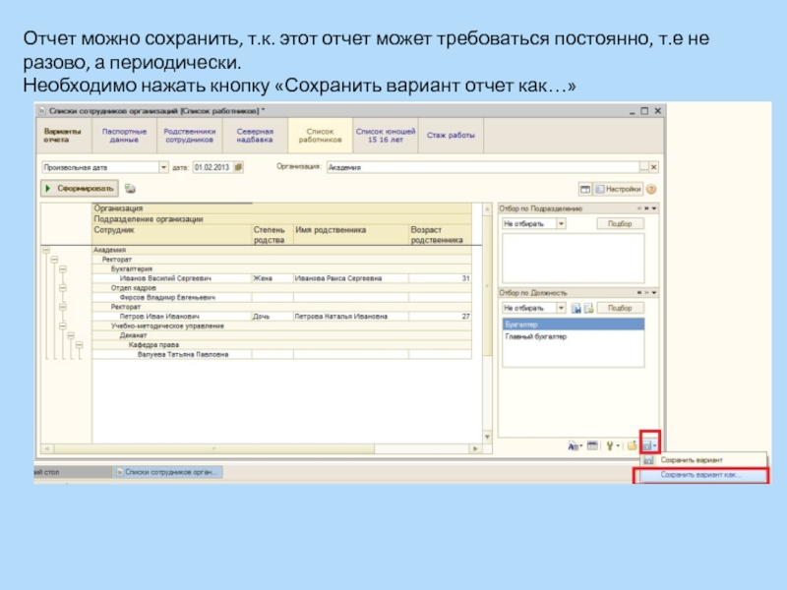Open the Произвольная дата dropdown

(x=163, y=168)
